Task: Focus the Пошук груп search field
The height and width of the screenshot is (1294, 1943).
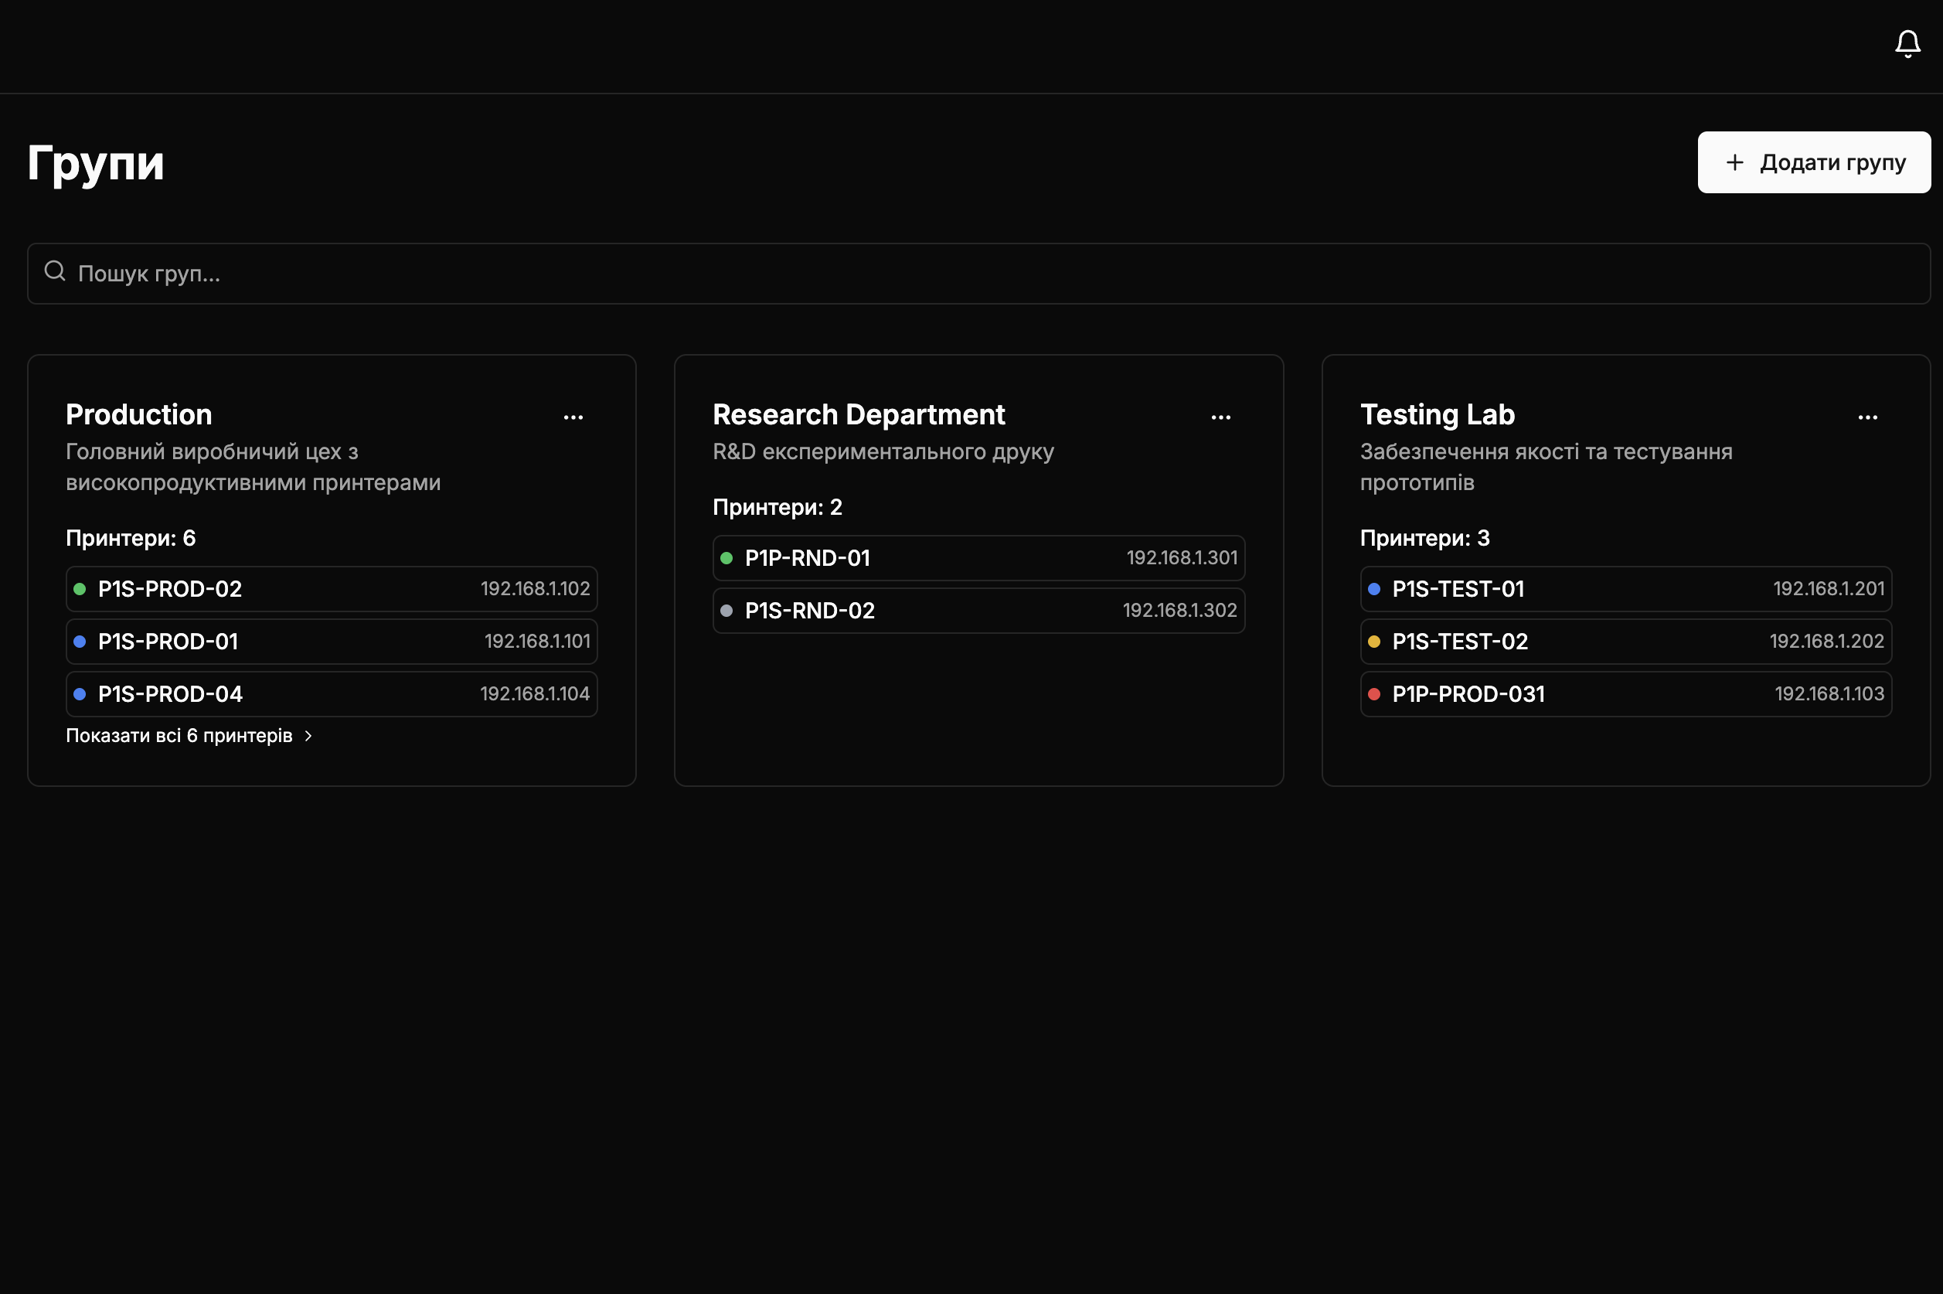Action: pyautogui.click(x=978, y=273)
